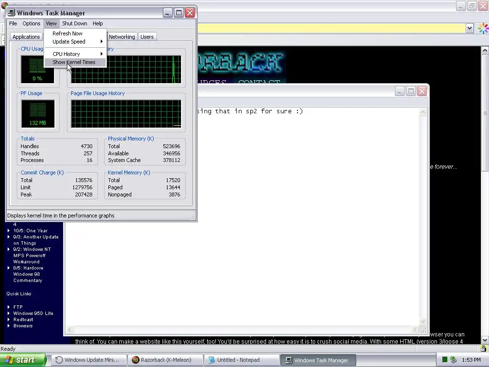Click the browser vertical scrollbar thumb
Viewport: 489px width, 367px height.
click(x=485, y=113)
